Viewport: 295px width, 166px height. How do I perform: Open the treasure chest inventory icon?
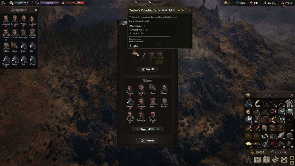point(257,159)
